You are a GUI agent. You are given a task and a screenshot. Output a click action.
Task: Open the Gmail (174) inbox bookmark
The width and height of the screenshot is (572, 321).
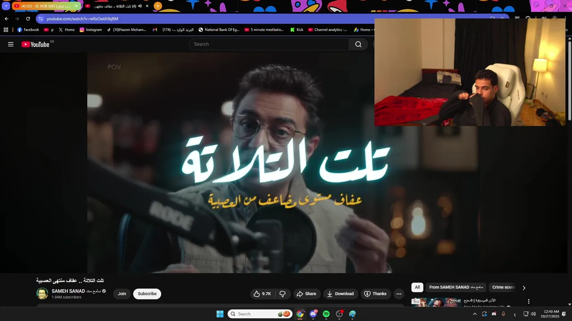pos(173,30)
